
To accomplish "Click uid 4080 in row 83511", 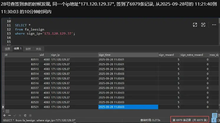I will pyautogui.click(x=45, y=59).
